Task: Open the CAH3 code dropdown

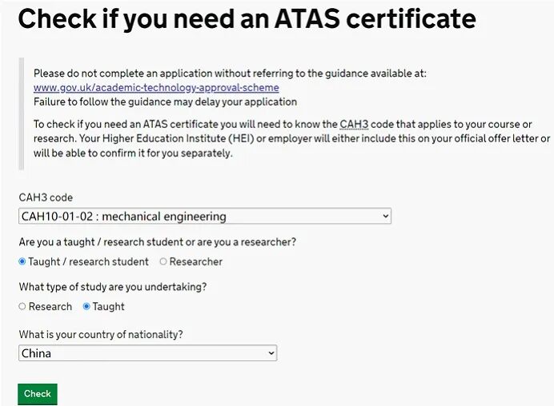Action: (x=204, y=217)
